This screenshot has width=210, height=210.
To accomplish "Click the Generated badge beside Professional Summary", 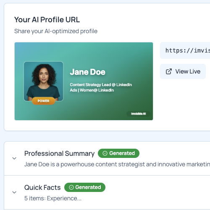I will tap(118, 153).
